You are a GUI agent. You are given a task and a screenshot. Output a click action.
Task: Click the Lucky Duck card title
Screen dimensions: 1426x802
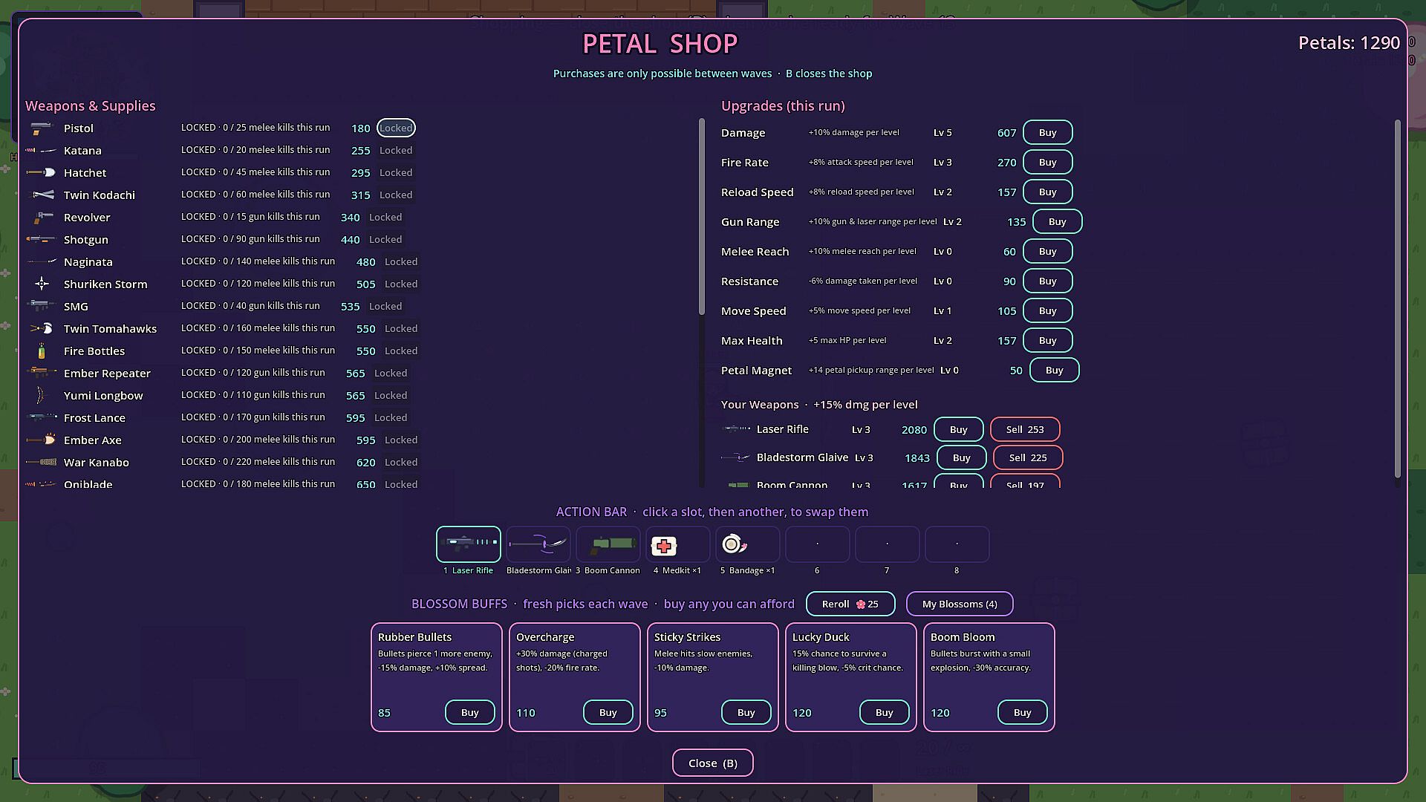tap(821, 637)
